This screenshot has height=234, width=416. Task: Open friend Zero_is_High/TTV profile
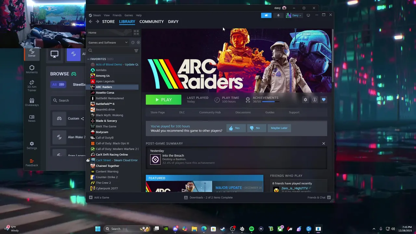coord(294,188)
